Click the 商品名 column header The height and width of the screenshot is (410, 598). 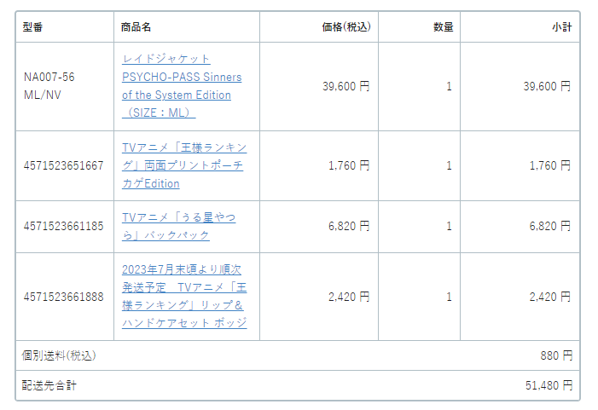[x=136, y=27]
